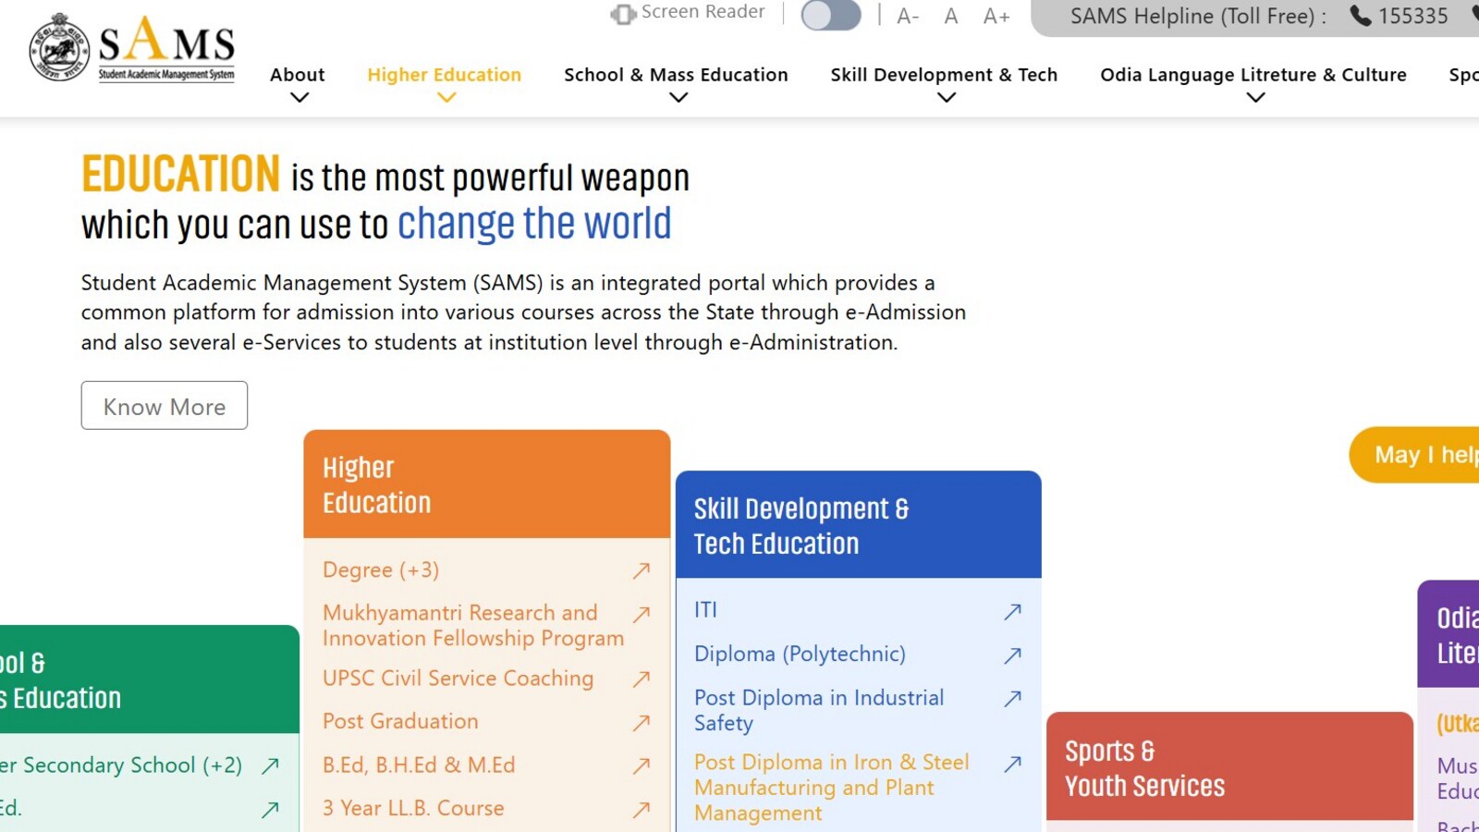Open the Higher Education menu item
Screen dimensions: 1479x832
pyautogui.click(x=444, y=75)
